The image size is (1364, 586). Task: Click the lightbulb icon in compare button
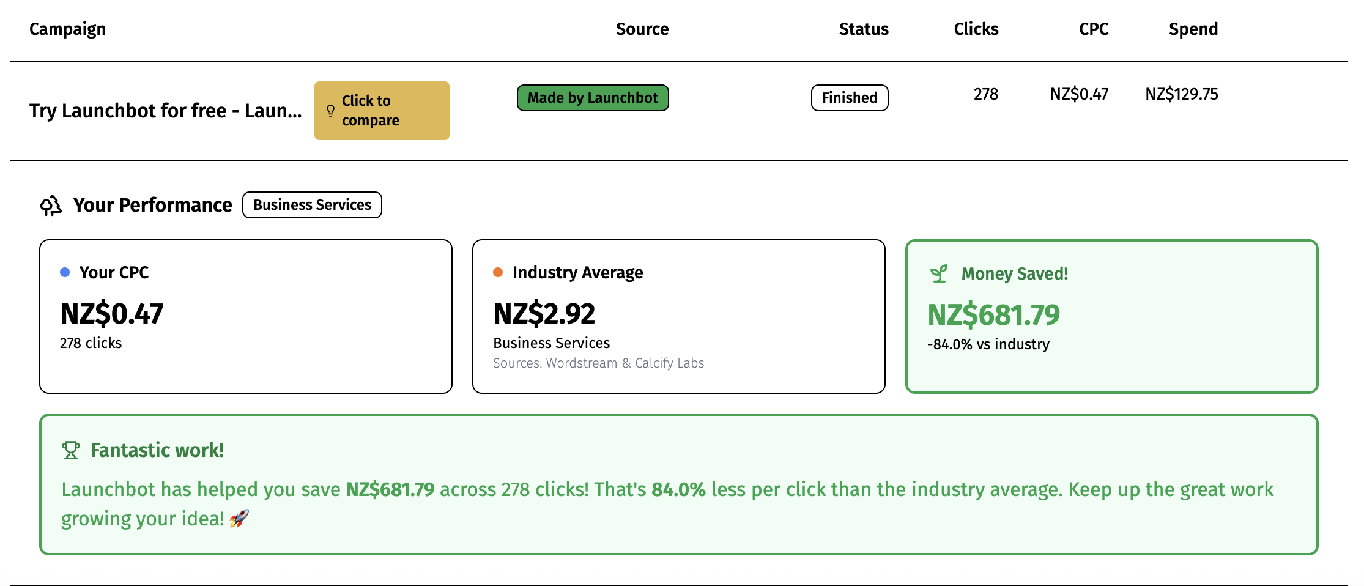point(330,111)
